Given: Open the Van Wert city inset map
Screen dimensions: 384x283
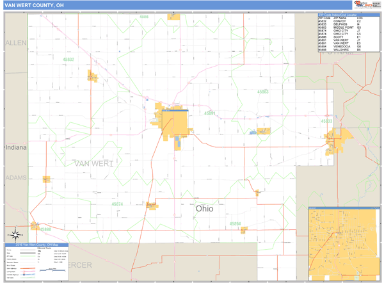Looking at the screenshot, I should pyautogui.click(x=344, y=244).
